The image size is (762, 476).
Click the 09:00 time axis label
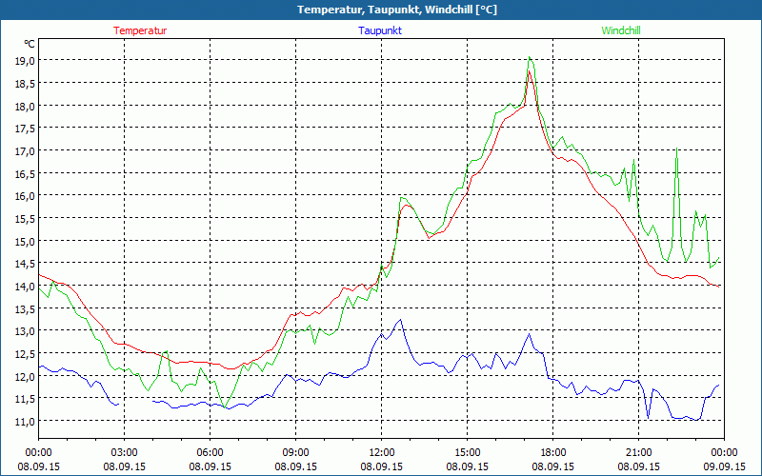pos(295,452)
